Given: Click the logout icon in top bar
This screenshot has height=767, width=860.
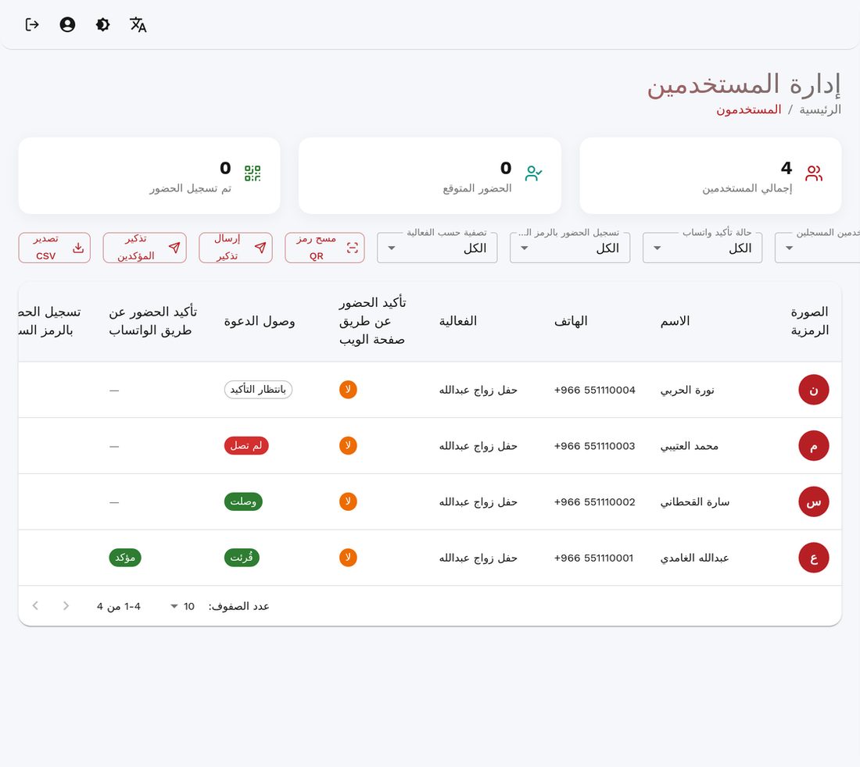Looking at the screenshot, I should pos(32,25).
